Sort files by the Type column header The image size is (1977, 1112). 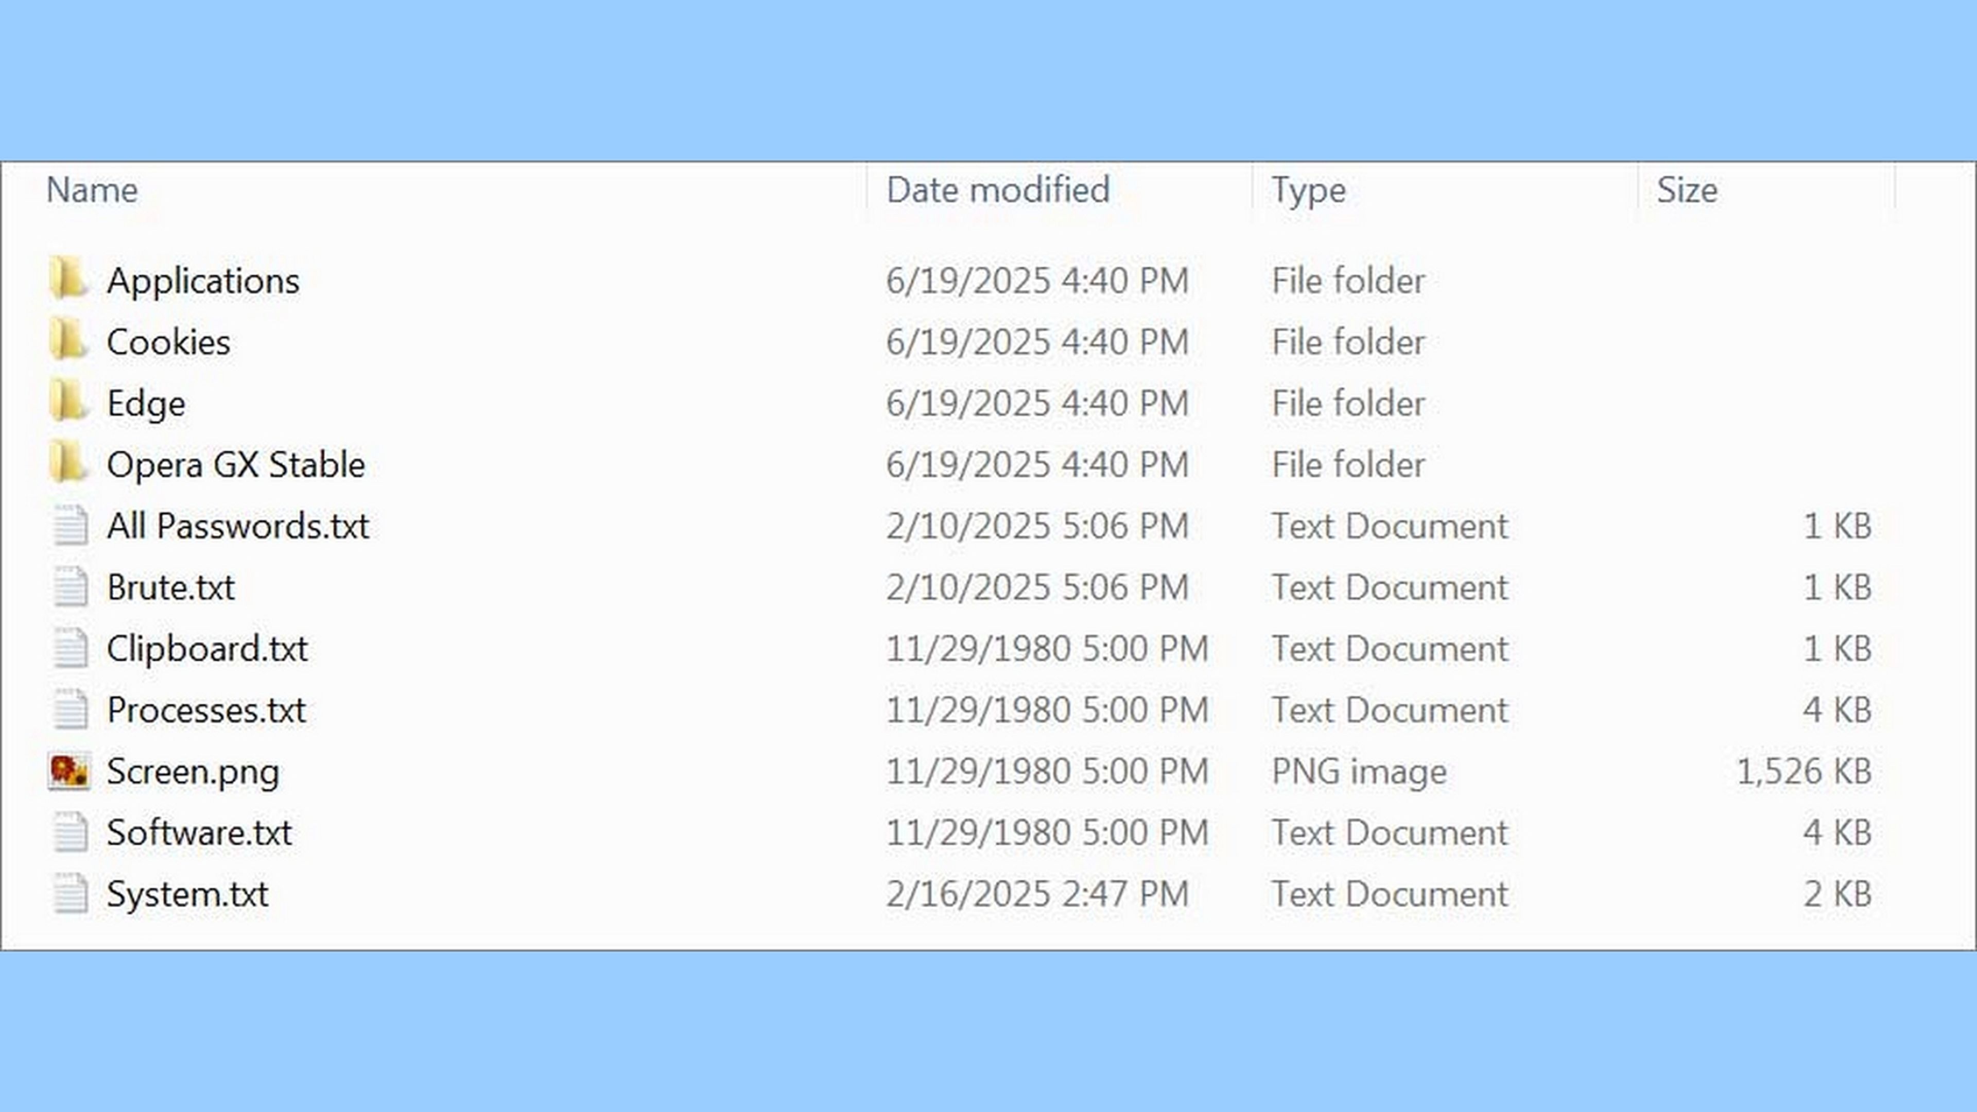point(1308,191)
